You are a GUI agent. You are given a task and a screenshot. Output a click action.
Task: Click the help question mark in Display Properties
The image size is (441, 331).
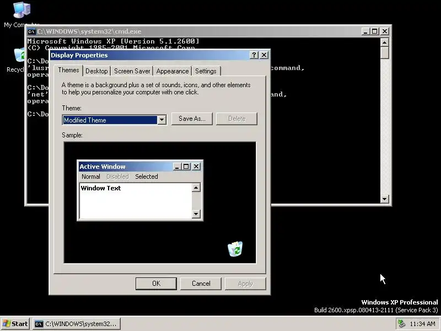point(254,55)
